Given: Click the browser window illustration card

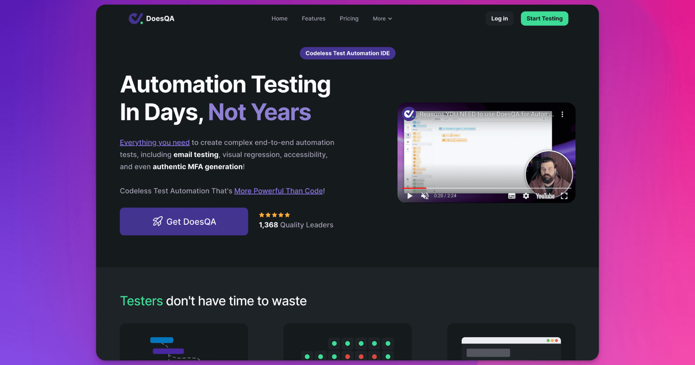Looking at the screenshot, I should coord(511,342).
